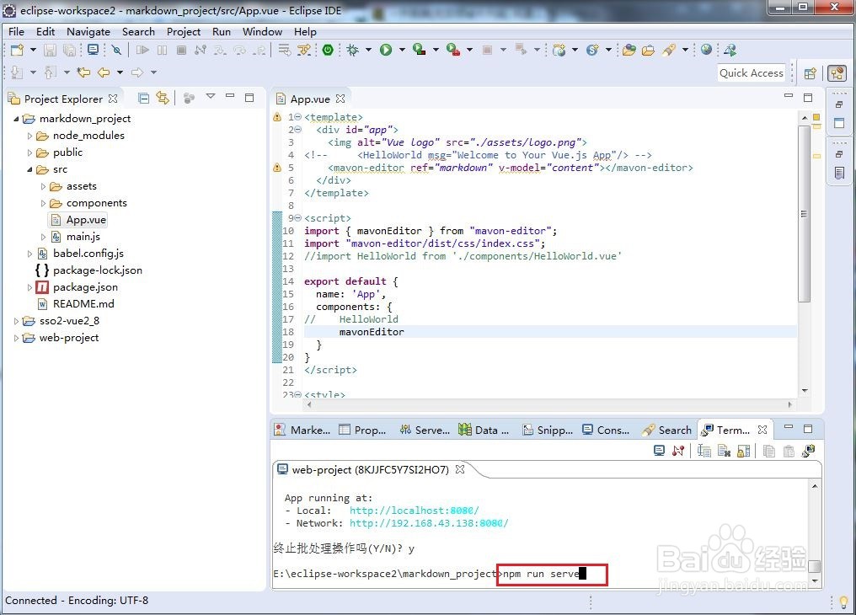The image size is (856, 615).
Task: Select package.json in Project Explorer
Action: click(x=85, y=287)
